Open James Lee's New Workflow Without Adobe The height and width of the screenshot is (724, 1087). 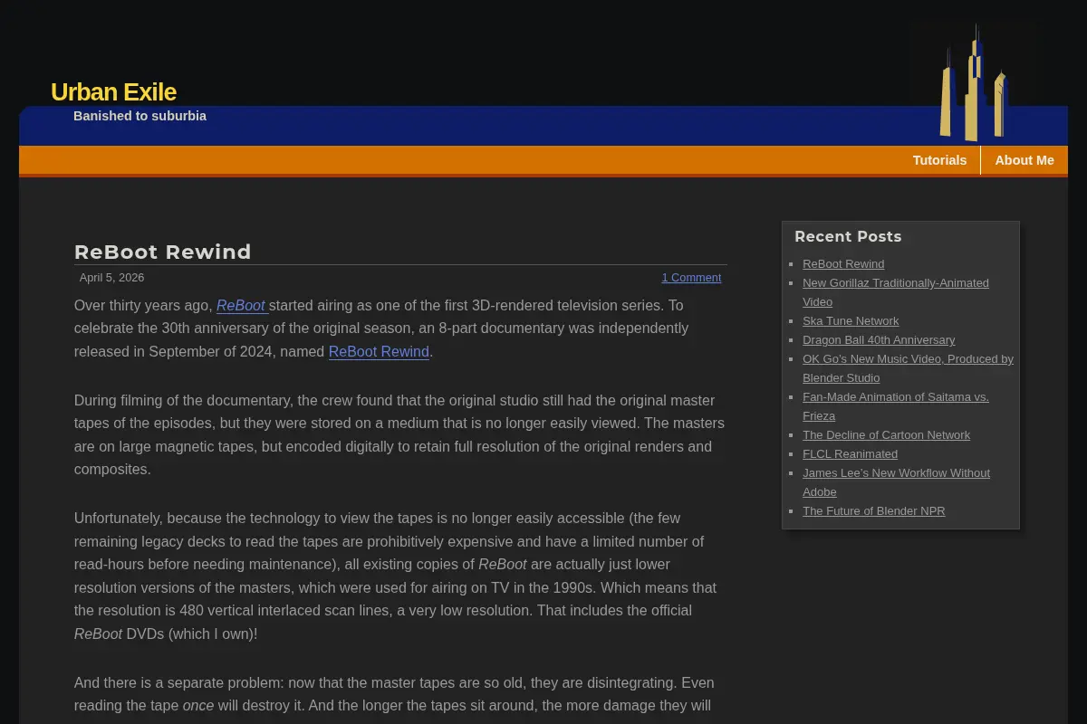(896, 482)
